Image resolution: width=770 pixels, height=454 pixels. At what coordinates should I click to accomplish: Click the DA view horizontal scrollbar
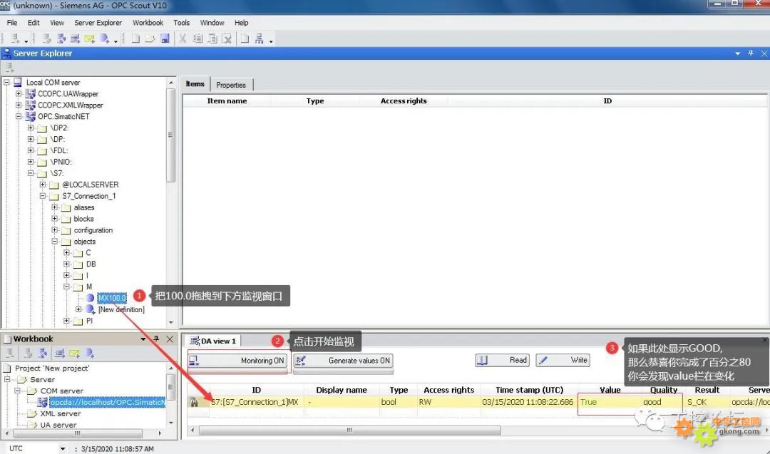(x=349, y=430)
